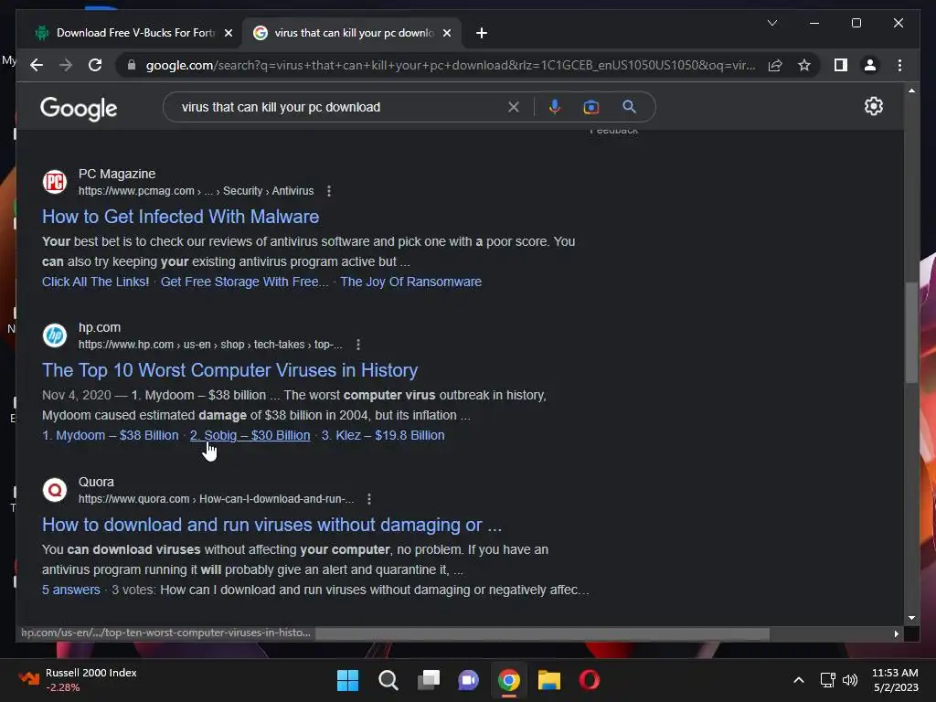Bookmark this page with the star icon

(804, 65)
